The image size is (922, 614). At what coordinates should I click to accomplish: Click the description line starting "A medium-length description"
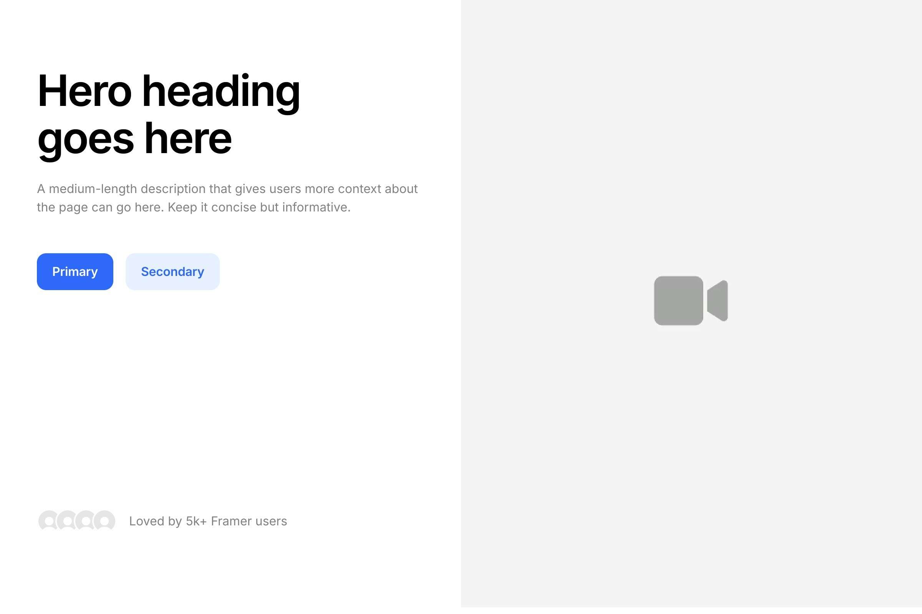point(227,189)
